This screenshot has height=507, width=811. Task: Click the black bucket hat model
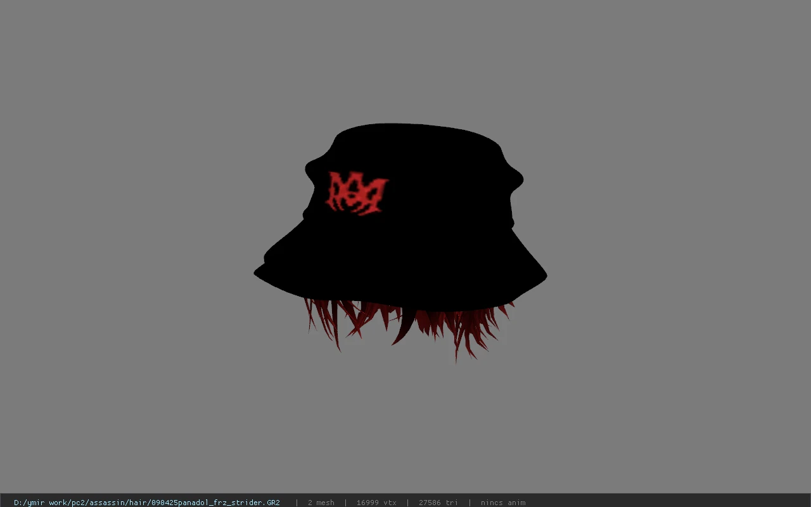(x=400, y=217)
